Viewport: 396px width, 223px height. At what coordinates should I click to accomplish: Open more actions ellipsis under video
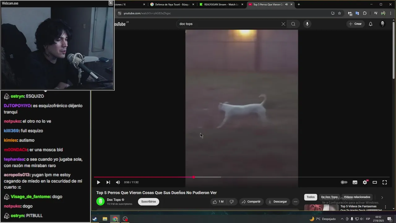pyautogui.click(x=295, y=202)
